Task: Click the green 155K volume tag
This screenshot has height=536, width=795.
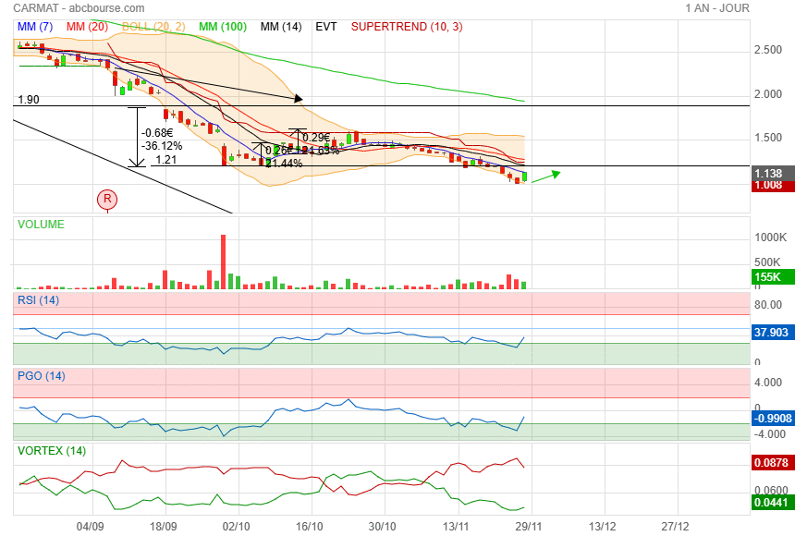Action: pyautogui.click(x=769, y=277)
